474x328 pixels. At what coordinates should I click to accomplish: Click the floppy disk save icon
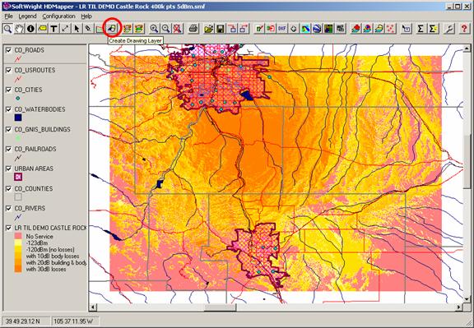click(221, 29)
